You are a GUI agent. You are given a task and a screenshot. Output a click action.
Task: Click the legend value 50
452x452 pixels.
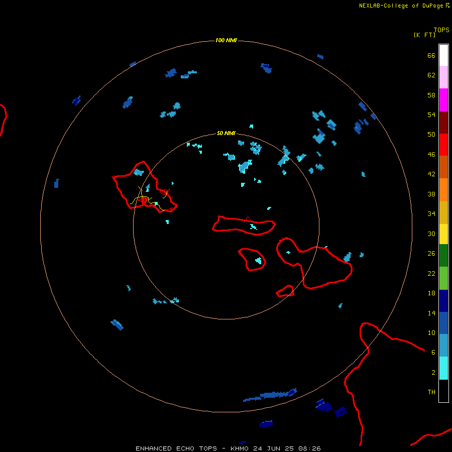click(431, 135)
